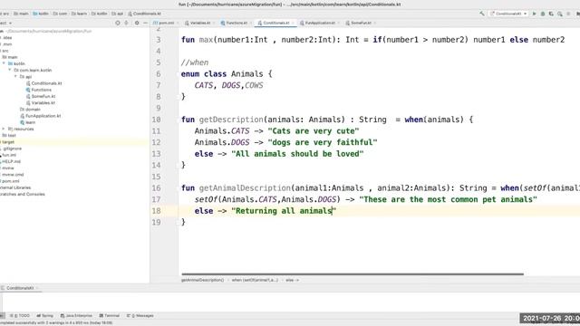Click Conditionals.kt breadcrumb in navigation bar
The height and width of the screenshot is (326, 580).
pyautogui.click(x=144, y=14)
